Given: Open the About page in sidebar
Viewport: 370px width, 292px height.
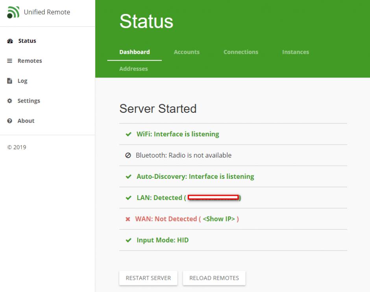Looking at the screenshot, I should [26, 121].
